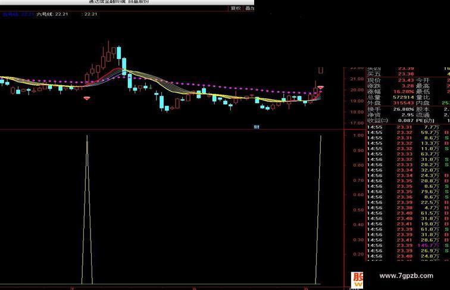Click the 财 marker below the candlestick chart
The height and width of the screenshot is (290, 450).
(x=257, y=127)
